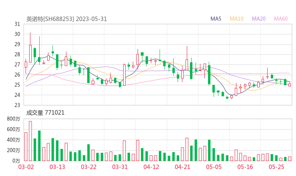Select the tallest red volume bar above 700万
296x176 pixels.
(x=30, y=141)
